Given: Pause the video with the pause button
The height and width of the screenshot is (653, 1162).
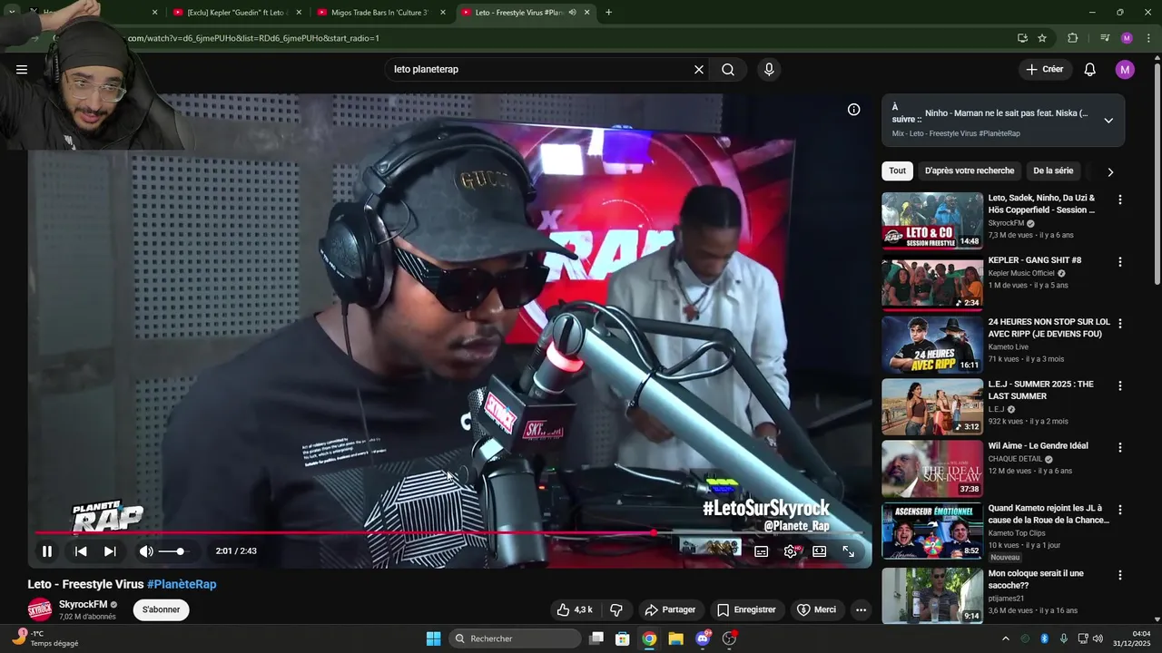Looking at the screenshot, I should [x=47, y=551].
